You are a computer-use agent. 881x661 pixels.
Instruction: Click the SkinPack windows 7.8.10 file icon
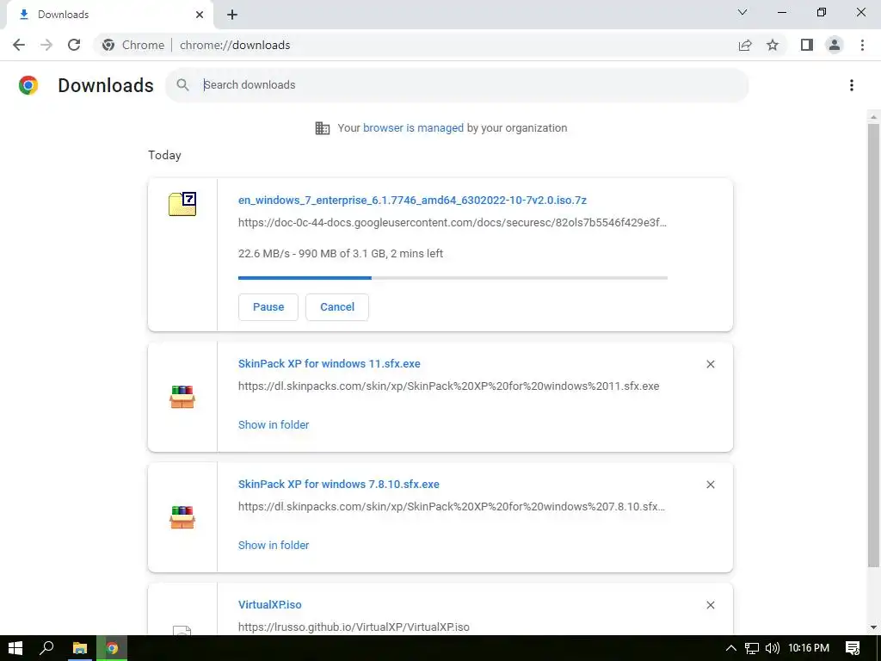(182, 517)
